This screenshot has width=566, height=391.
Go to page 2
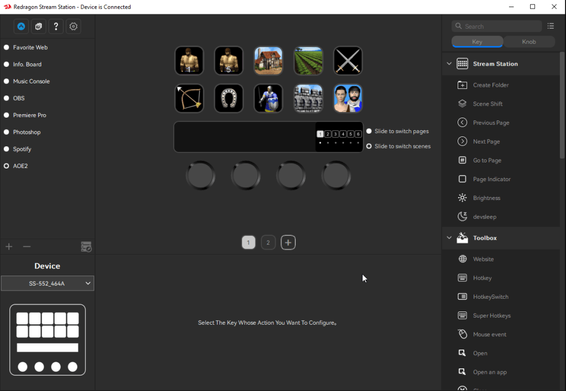268,242
